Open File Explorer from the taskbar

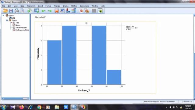coord(57,107)
